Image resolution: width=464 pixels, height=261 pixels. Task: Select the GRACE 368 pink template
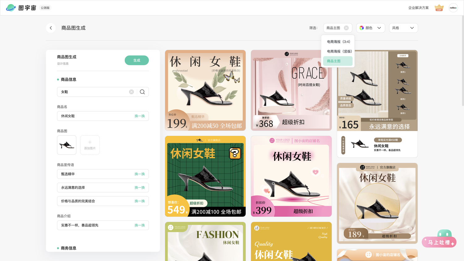[x=291, y=90]
